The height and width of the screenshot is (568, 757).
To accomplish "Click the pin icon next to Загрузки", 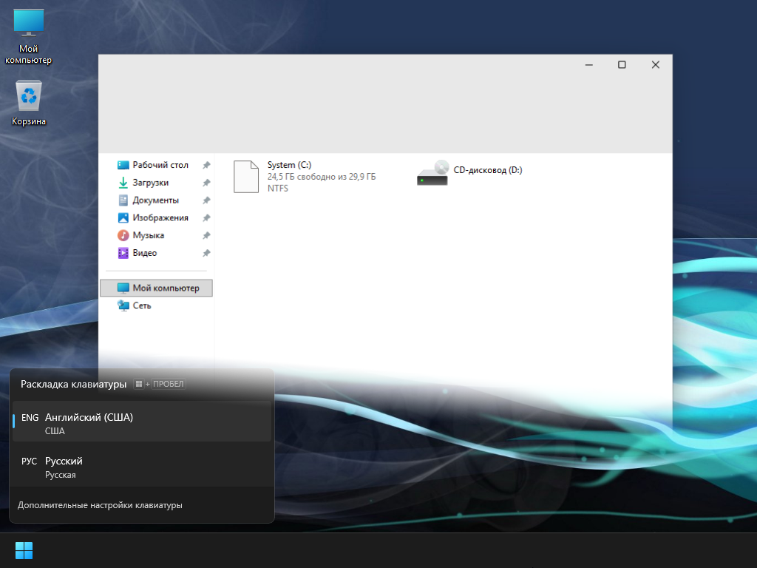I will tap(207, 183).
